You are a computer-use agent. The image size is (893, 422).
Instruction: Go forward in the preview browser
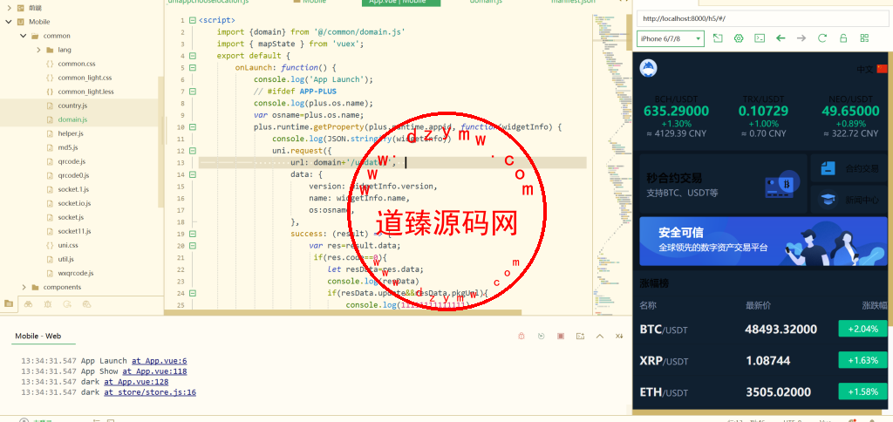click(801, 38)
